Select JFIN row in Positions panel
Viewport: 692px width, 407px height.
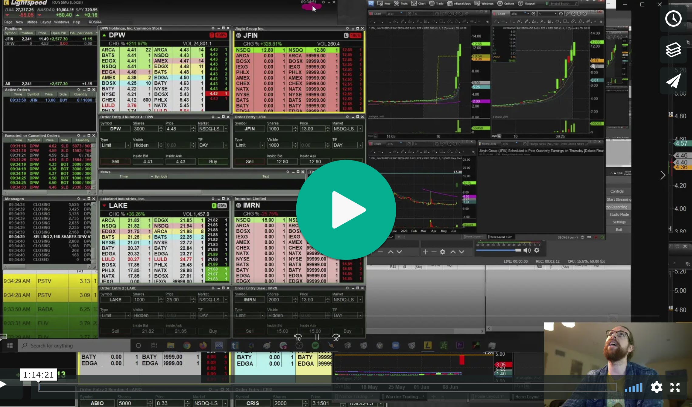pyautogui.click(x=50, y=39)
